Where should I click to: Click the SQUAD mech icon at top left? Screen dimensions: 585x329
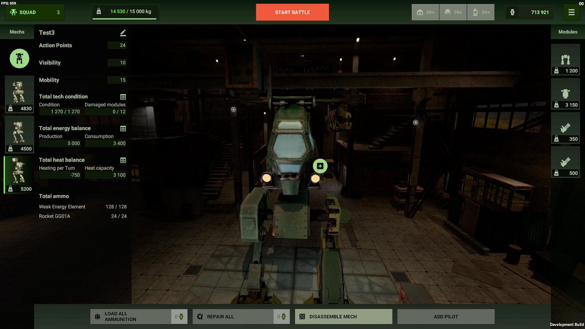coord(13,12)
